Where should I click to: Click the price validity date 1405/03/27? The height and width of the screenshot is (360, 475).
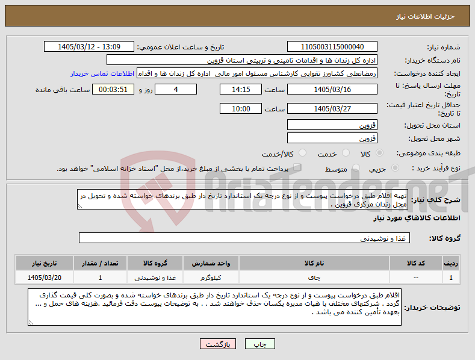pyautogui.click(x=332, y=108)
